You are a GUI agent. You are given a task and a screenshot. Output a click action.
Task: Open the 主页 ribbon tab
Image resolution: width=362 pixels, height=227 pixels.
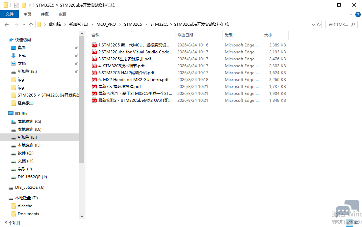tap(27, 14)
